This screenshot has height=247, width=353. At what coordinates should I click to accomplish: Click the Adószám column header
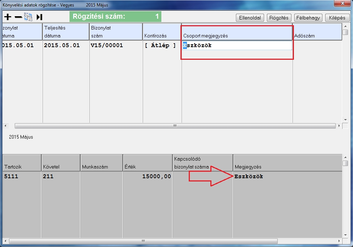[x=316, y=36]
